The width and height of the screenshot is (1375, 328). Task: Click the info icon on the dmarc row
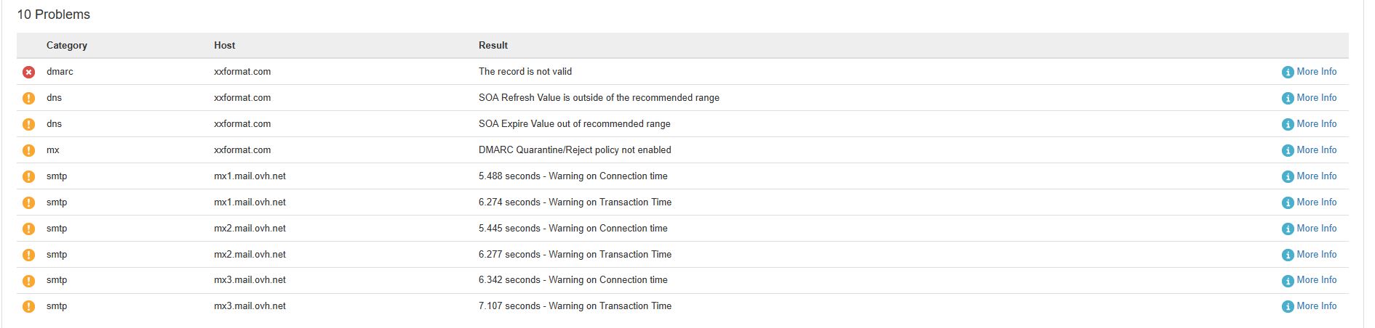(x=1288, y=72)
